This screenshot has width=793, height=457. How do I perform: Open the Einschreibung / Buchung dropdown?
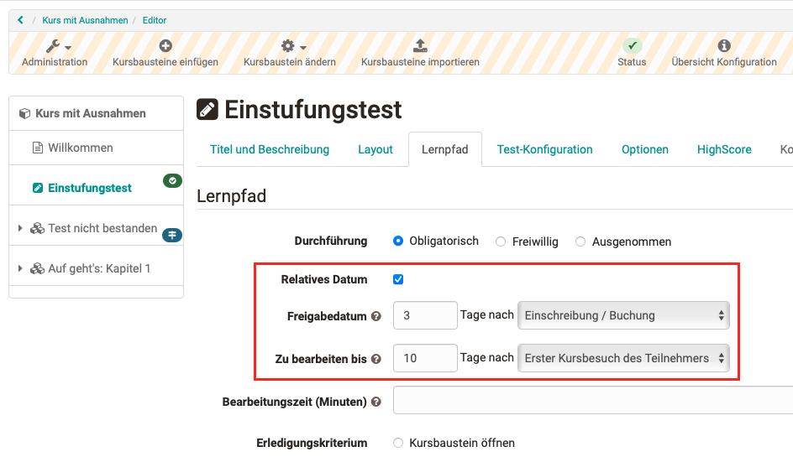623,315
